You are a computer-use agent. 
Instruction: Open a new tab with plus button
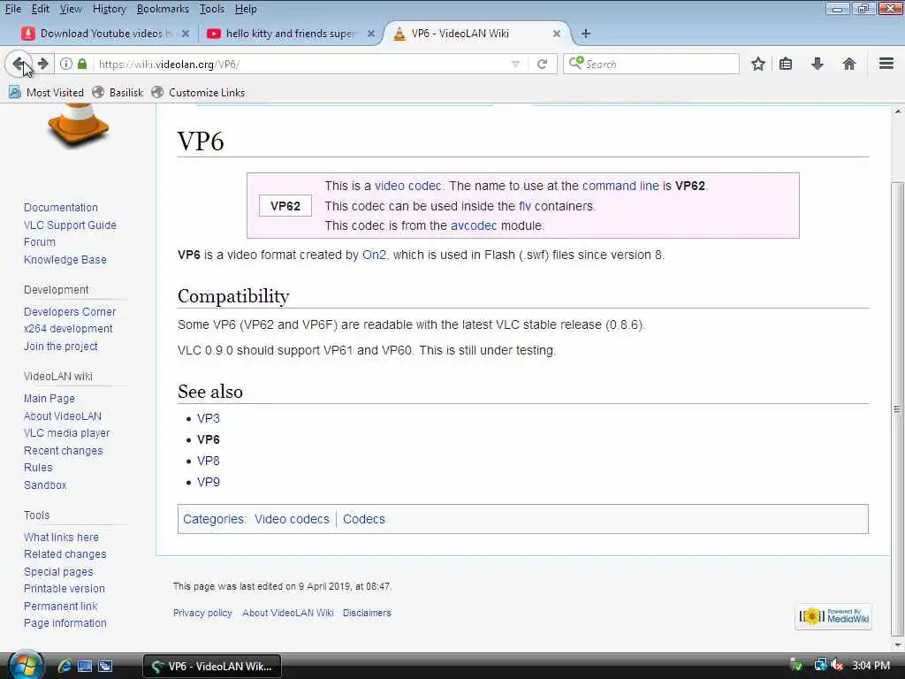[585, 34]
